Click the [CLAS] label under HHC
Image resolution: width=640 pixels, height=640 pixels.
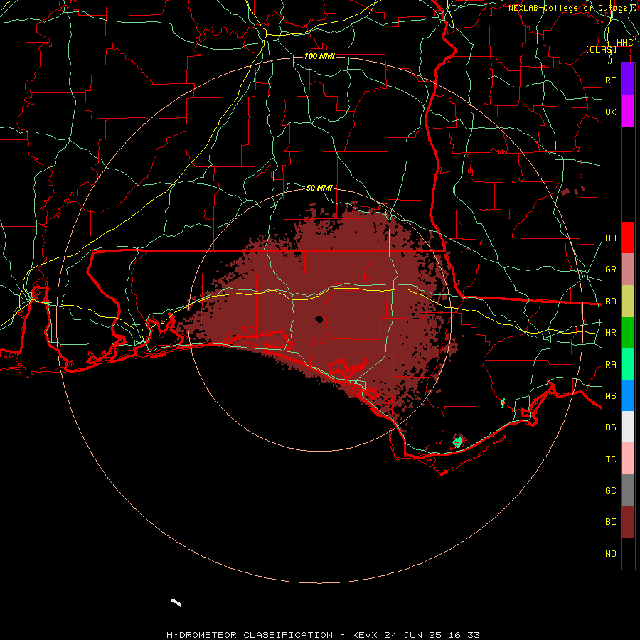click(x=601, y=49)
